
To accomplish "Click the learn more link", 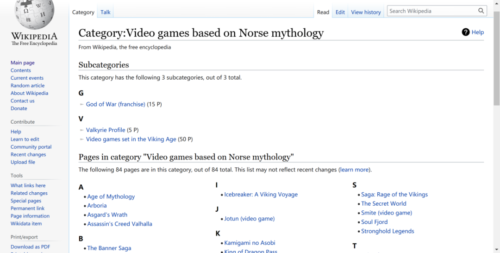I will point(354,170).
